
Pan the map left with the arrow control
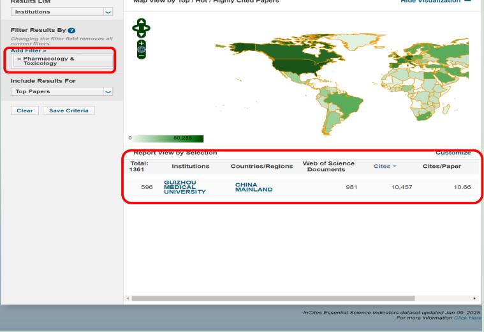(135, 28)
